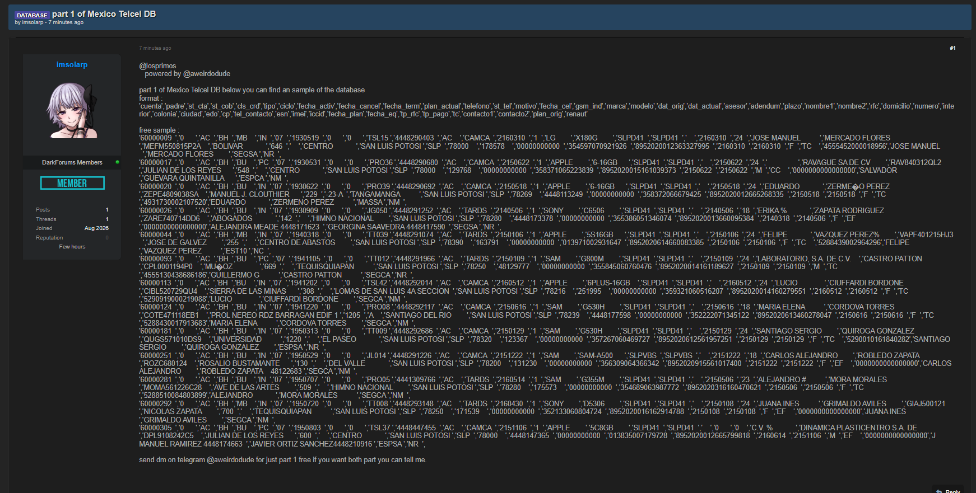
Task: Click the Reply button under the post
Action: (x=948, y=490)
